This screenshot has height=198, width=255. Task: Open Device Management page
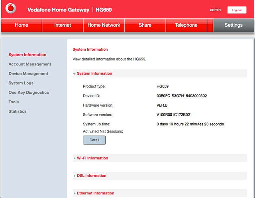point(28,74)
